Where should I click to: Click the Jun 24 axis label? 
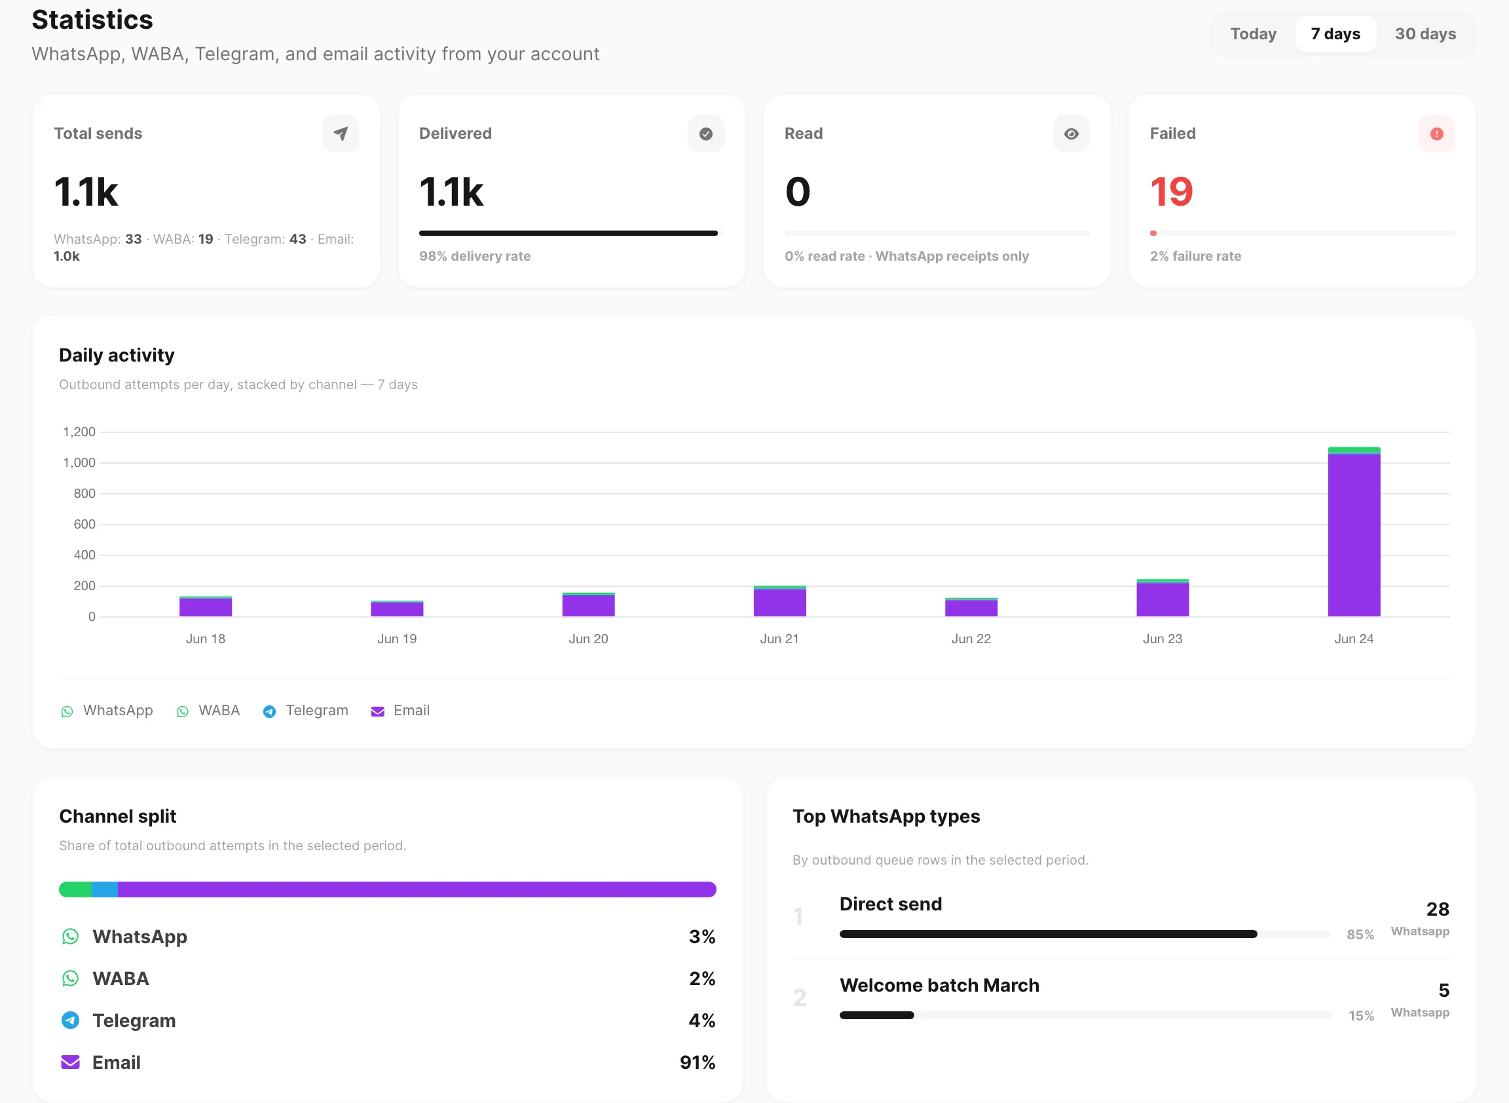click(x=1353, y=639)
